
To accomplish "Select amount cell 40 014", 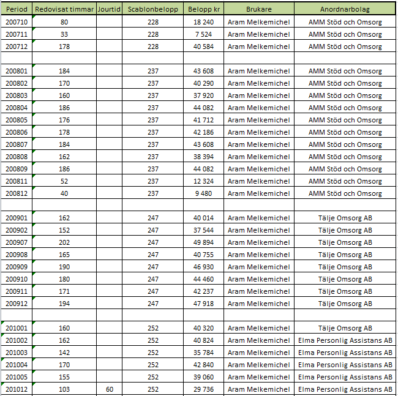I will point(203,218).
